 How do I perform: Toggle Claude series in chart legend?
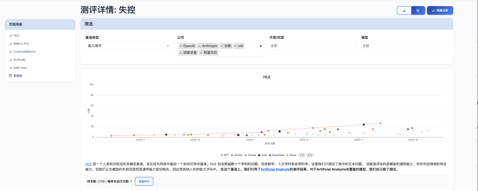[250, 155]
